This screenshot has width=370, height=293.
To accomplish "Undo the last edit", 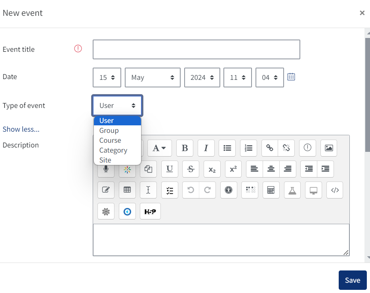I will click(x=191, y=190).
